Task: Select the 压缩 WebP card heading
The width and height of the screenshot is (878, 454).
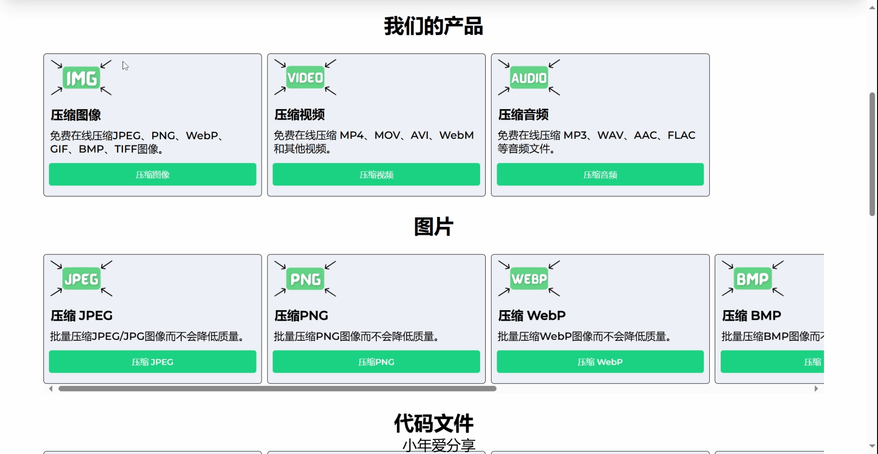Action: point(532,316)
